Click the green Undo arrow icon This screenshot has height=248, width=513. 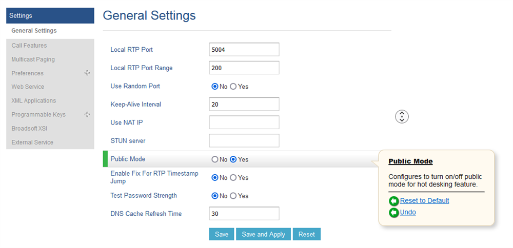[x=394, y=212]
